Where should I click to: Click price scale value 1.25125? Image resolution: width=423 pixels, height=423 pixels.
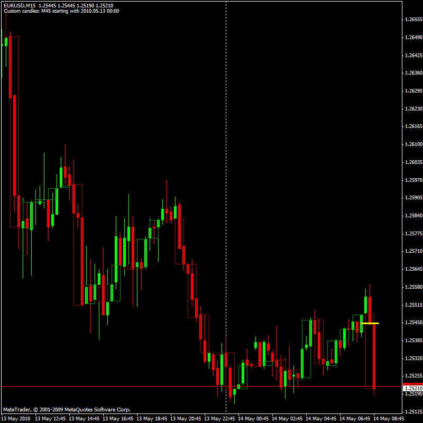(x=414, y=412)
